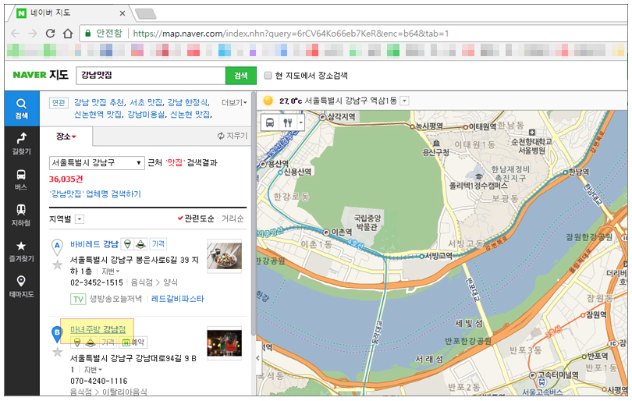This screenshot has width=632, height=401.
Task: Open the 검색 search sidebar tab
Action: tap(21, 108)
